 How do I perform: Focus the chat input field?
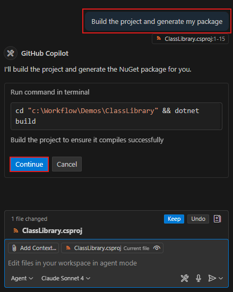116,263
